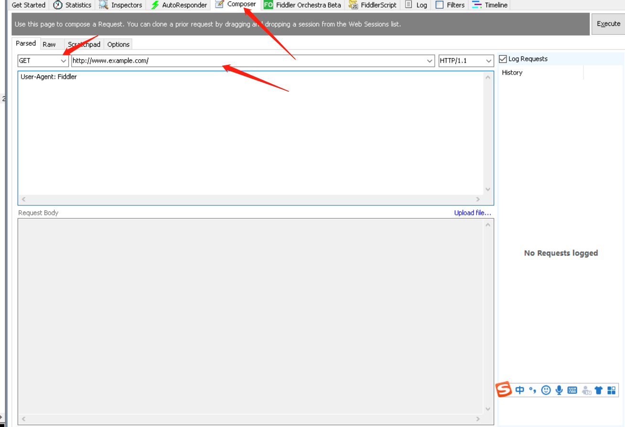The height and width of the screenshot is (427, 625).
Task: Click the Sogou S logo icon
Action: pos(503,390)
